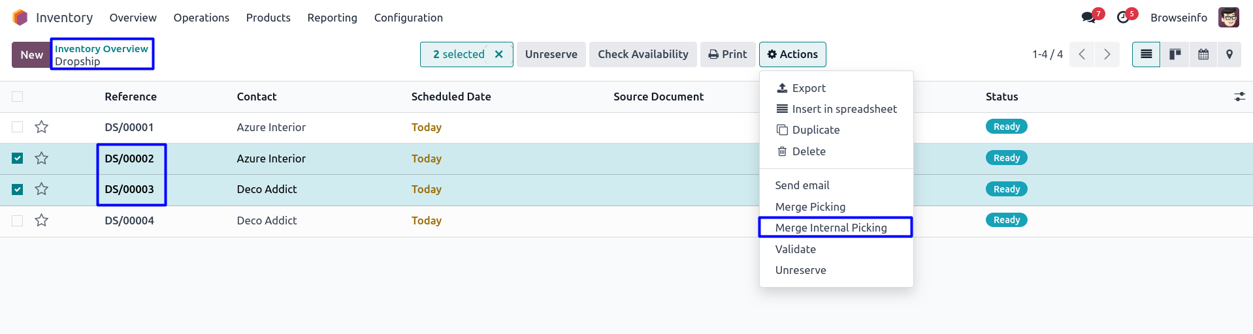The width and height of the screenshot is (1253, 334).
Task: Star the DS/00001 record
Action: (x=42, y=127)
